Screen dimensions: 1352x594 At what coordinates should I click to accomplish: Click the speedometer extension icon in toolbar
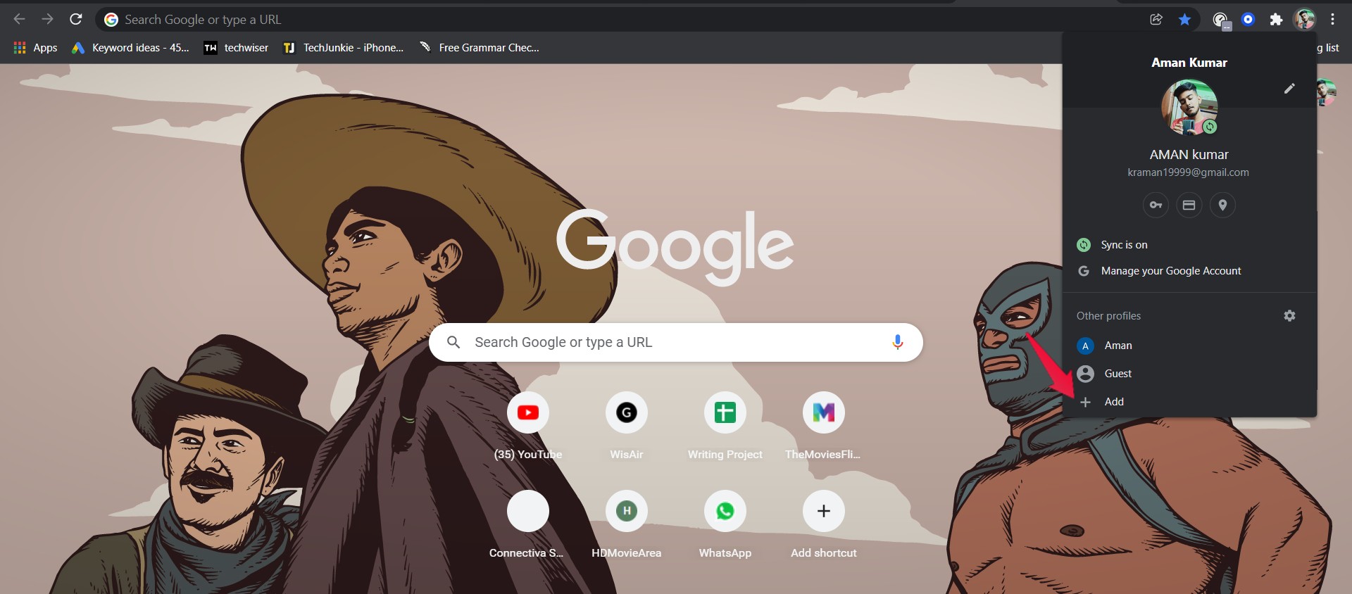[x=1220, y=20]
